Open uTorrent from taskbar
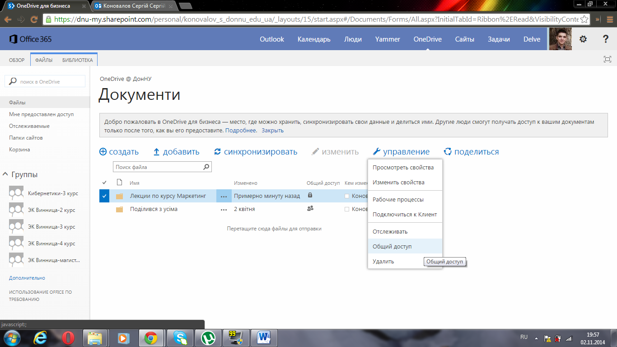Viewport: 617px width, 347px height. pyautogui.click(x=208, y=338)
